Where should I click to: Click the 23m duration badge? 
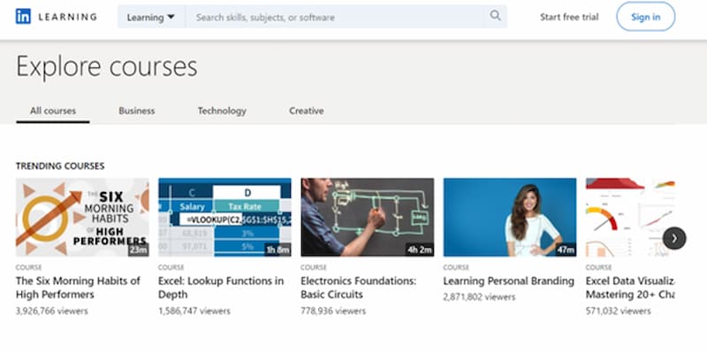[x=139, y=249]
